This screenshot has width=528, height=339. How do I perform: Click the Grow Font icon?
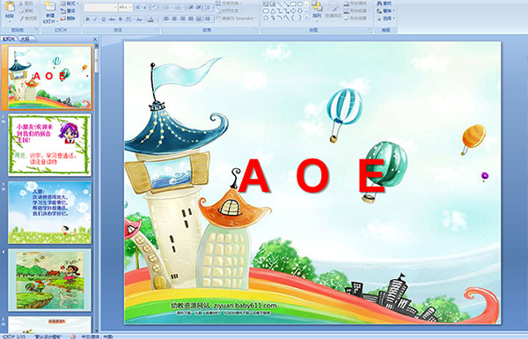click(x=138, y=7)
